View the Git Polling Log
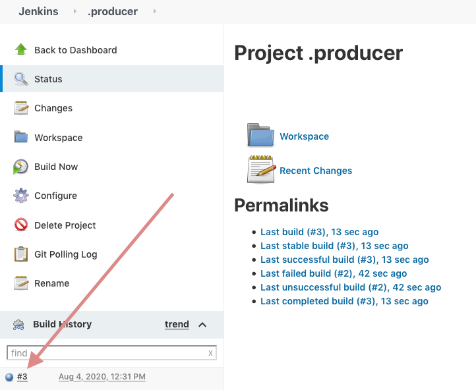Screen dimensions: 476x390 click(x=65, y=254)
